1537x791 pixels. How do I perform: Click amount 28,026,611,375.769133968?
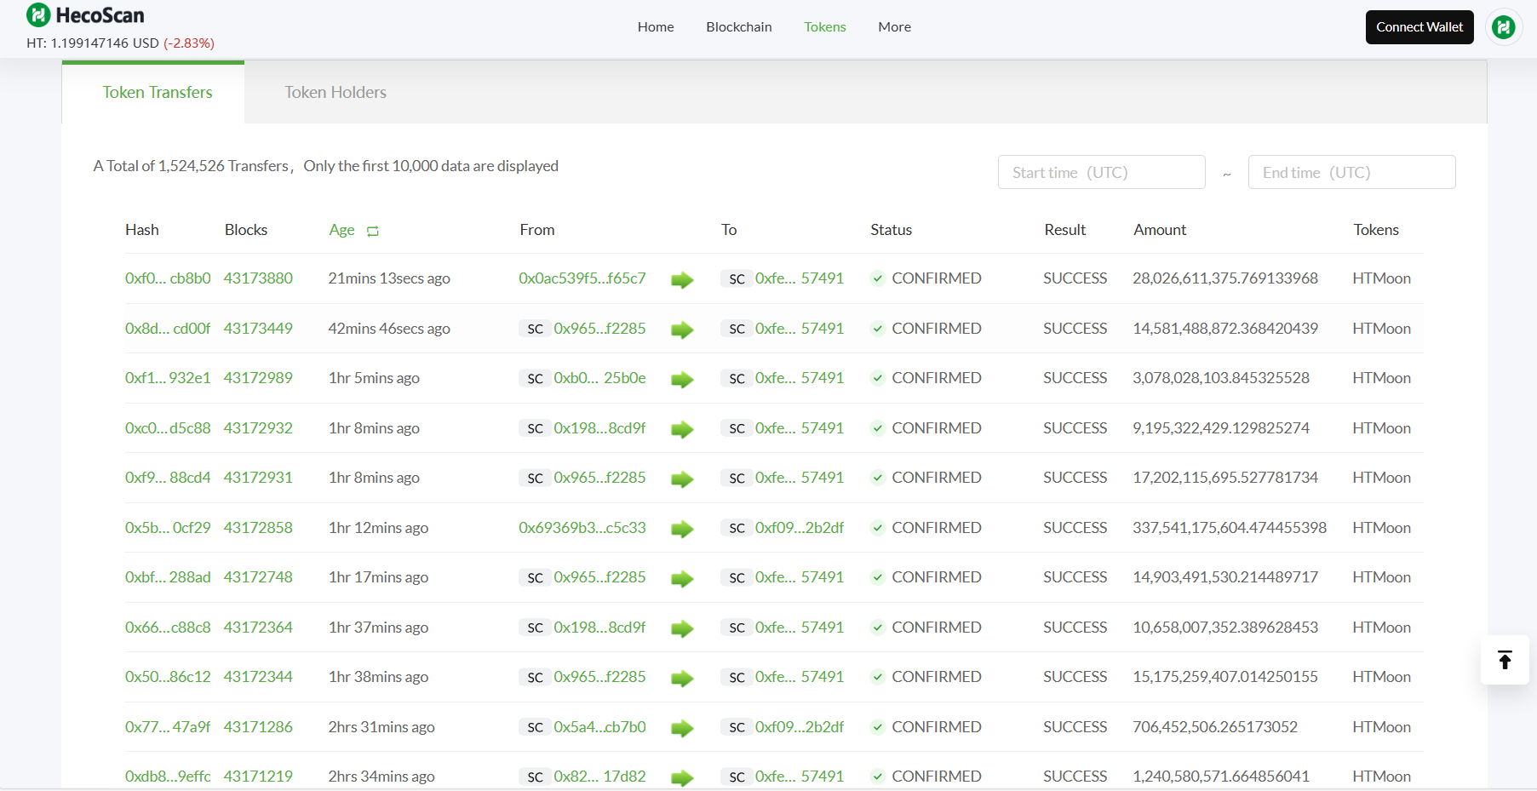point(1225,278)
